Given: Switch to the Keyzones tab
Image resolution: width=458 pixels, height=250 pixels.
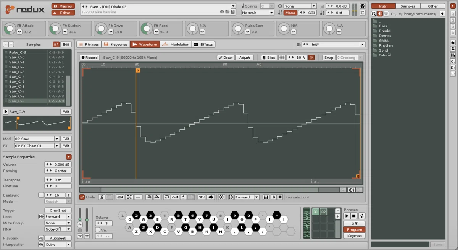Looking at the screenshot, I should (x=115, y=44).
